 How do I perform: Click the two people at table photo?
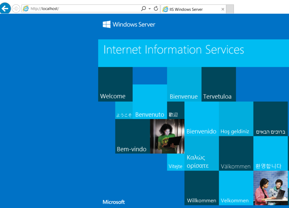tap(271, 188)
